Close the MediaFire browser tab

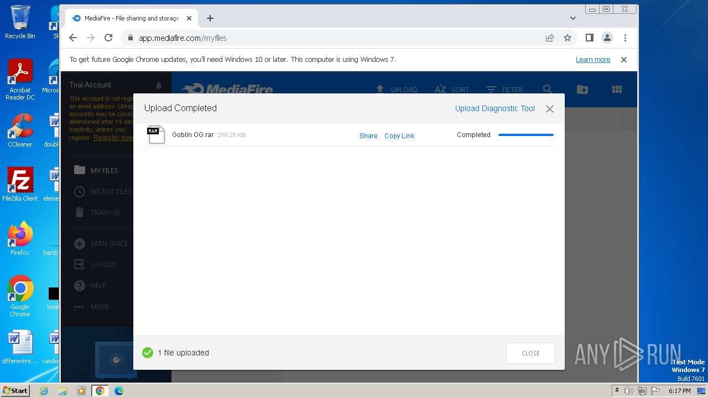coord(189,18)
